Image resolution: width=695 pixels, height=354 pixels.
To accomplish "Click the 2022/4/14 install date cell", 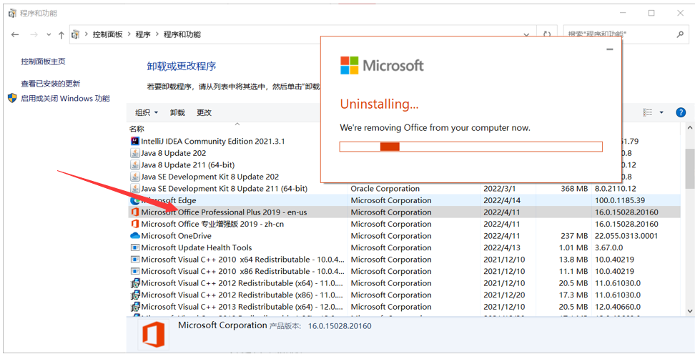I will pyautogui.click(x=502, y=200).
